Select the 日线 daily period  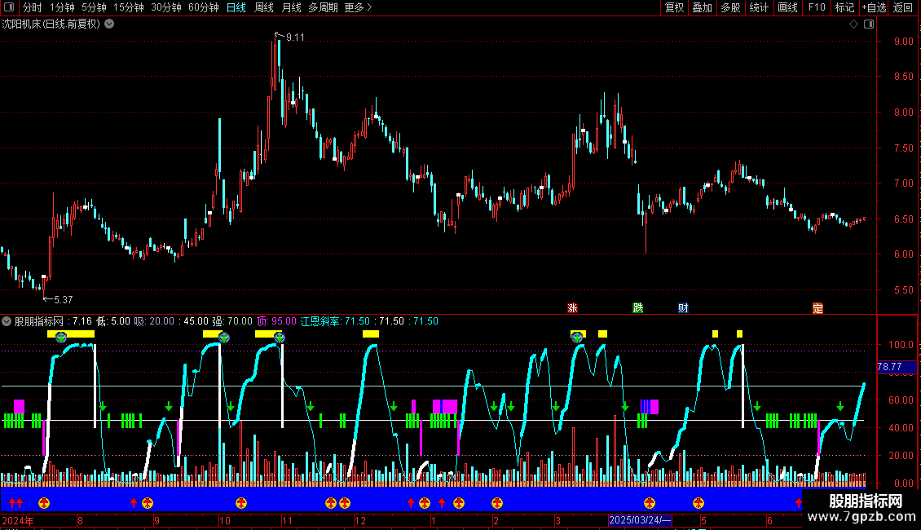click(x=236, y=7)
